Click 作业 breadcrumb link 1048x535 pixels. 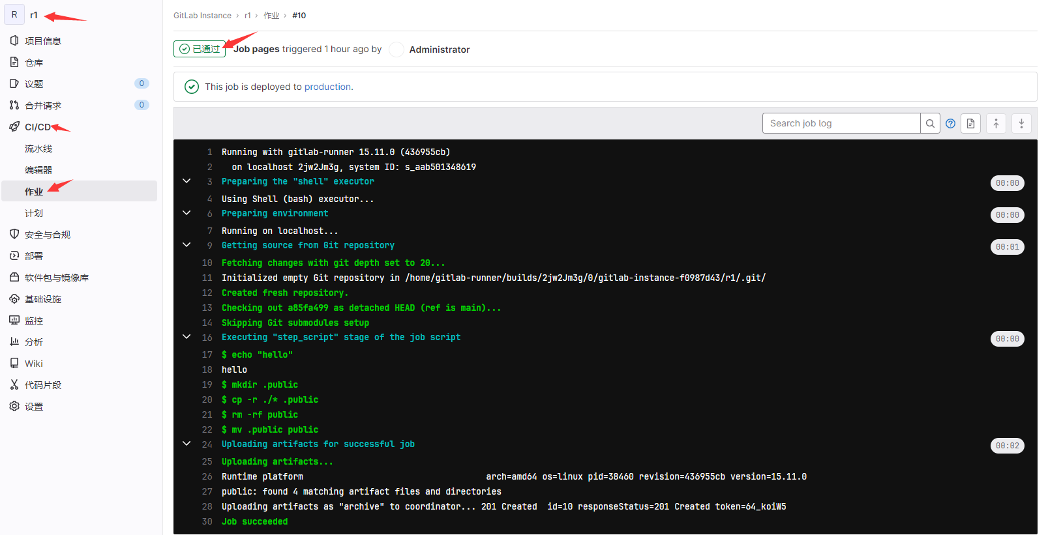click(271, 16)
